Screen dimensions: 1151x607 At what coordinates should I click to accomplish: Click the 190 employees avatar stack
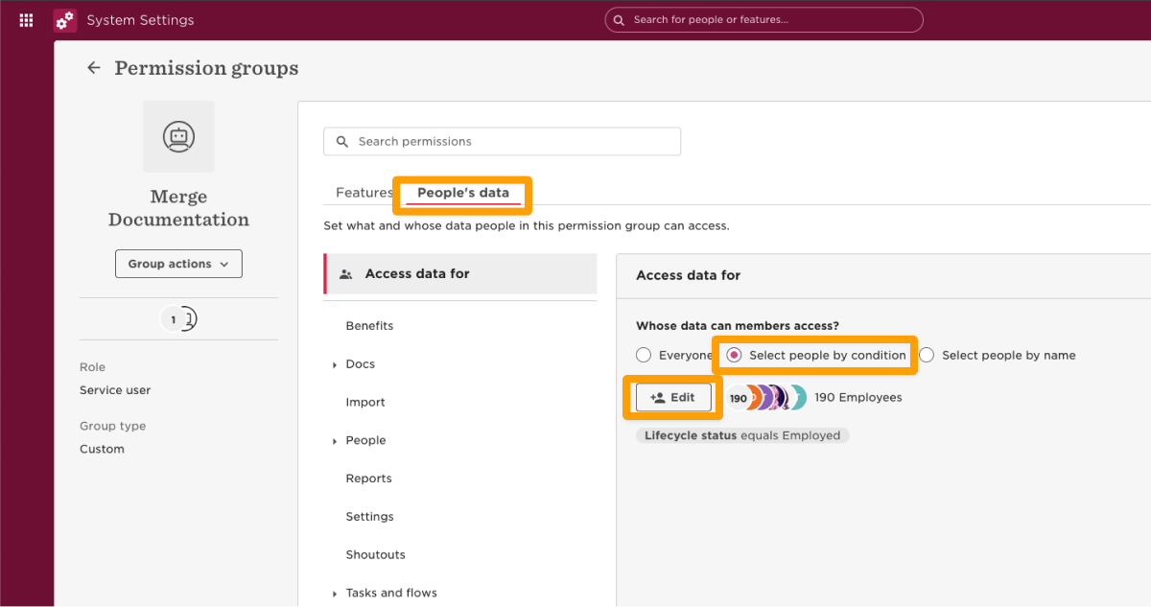(766, 398)
